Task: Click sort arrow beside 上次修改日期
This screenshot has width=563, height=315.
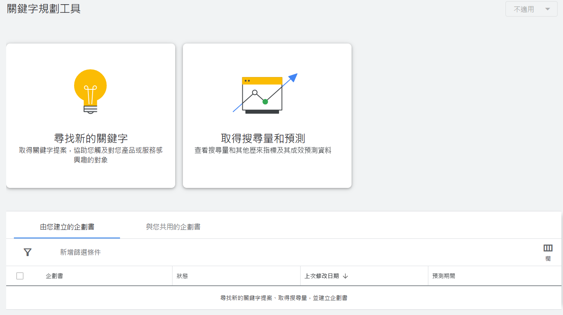Action: click(345, 276)
